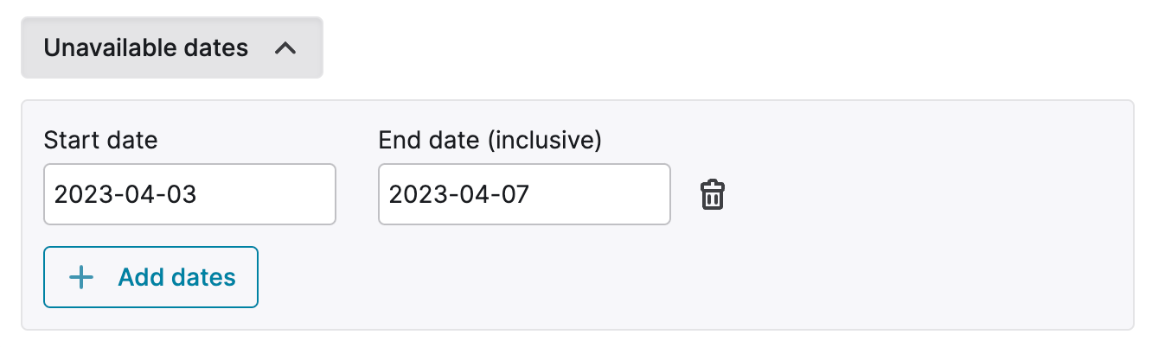Click the up chevron beside Unavailable dates
Image resolution: width=1152 pixels, height=347 pixels.
[285, 48]
